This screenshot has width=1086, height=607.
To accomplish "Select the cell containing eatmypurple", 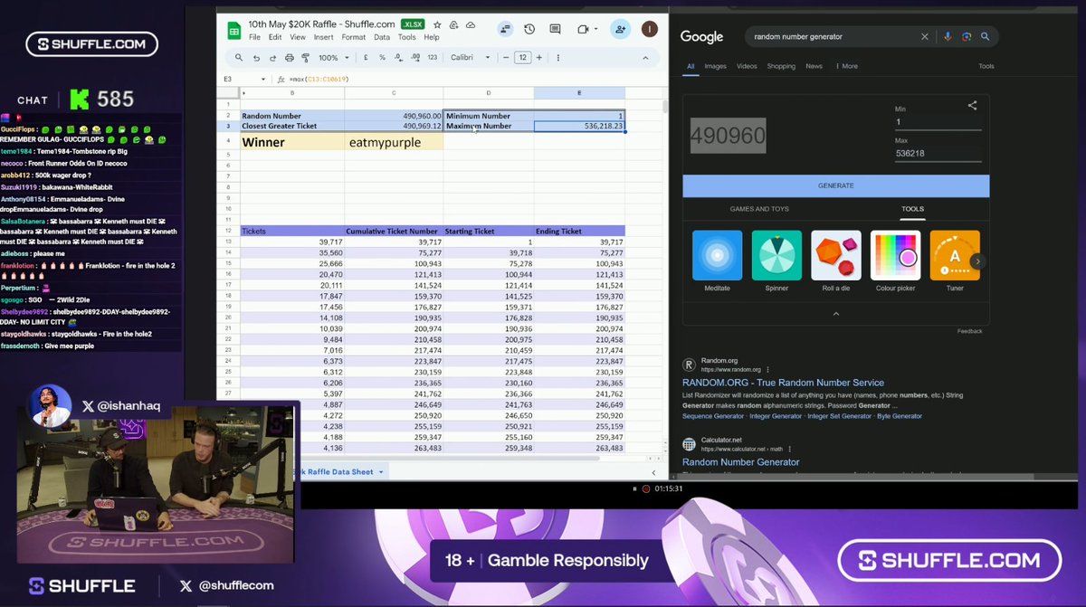I will pyautogui.click(x=395, y=142).
